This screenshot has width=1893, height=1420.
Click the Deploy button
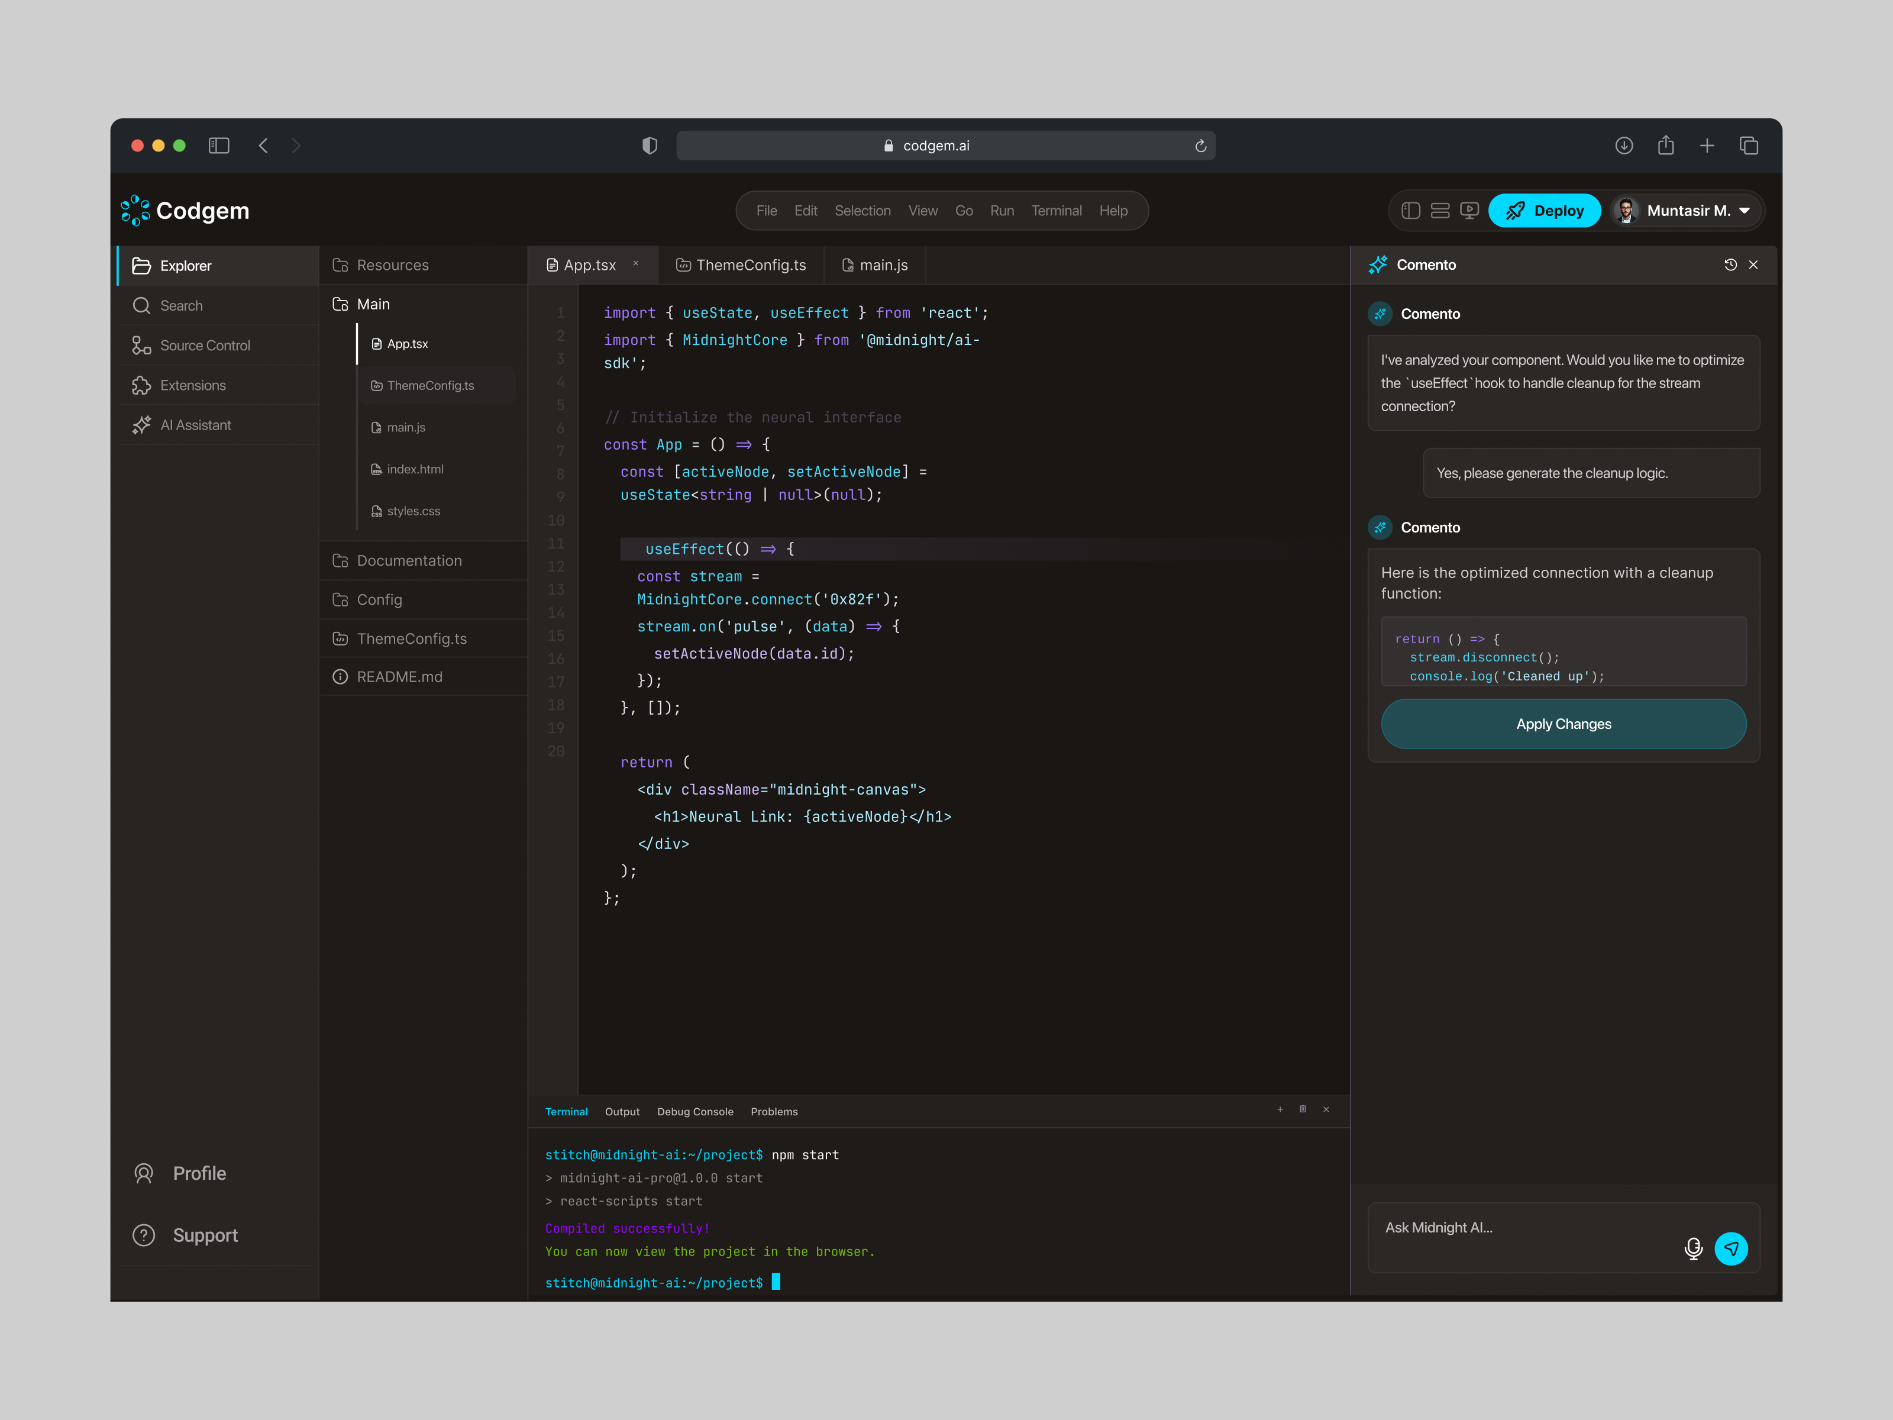[1544, 211]
